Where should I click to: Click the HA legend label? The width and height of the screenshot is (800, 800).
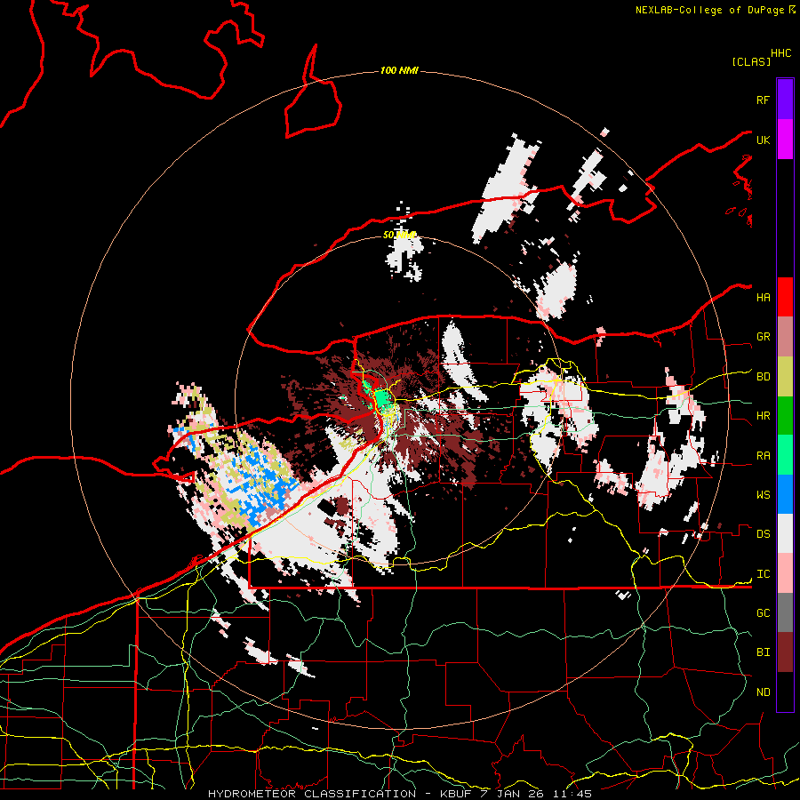pos(763,298)
